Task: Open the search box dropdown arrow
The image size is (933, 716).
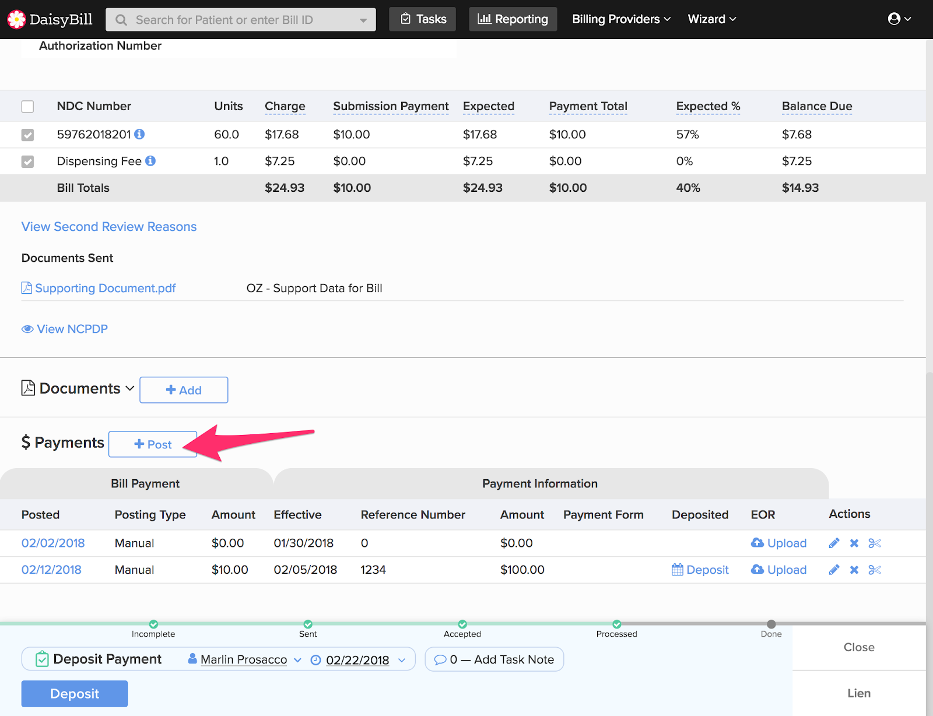Action: pos(363,20)
